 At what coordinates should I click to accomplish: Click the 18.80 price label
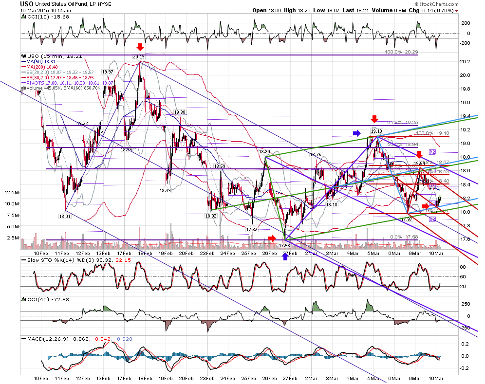tap(264, 151)
